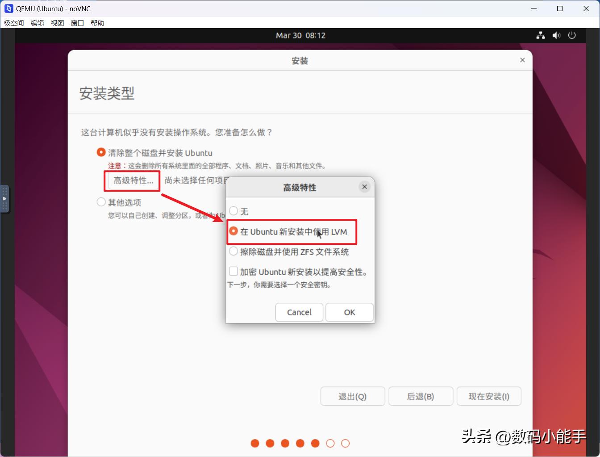
Task: Open the 编辑 menu
Action: point(37,23)
